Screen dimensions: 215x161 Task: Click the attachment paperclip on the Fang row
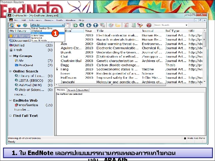[x=57, y=69]
